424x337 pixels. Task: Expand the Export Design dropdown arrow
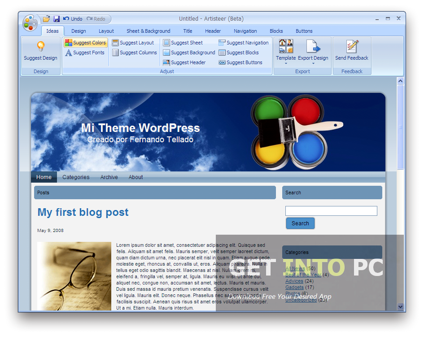tap(313, 64)
